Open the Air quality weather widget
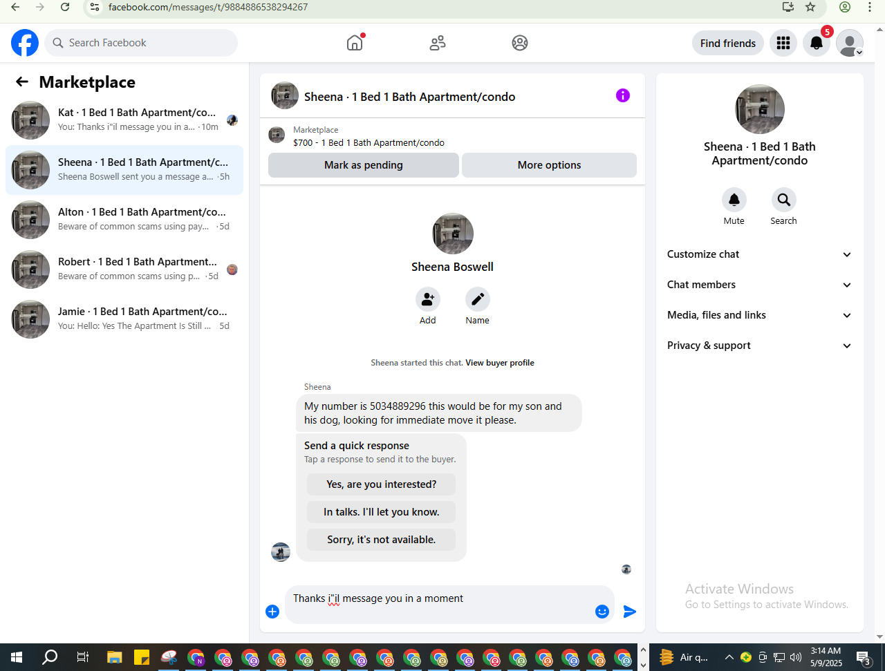 coord(683,657)
